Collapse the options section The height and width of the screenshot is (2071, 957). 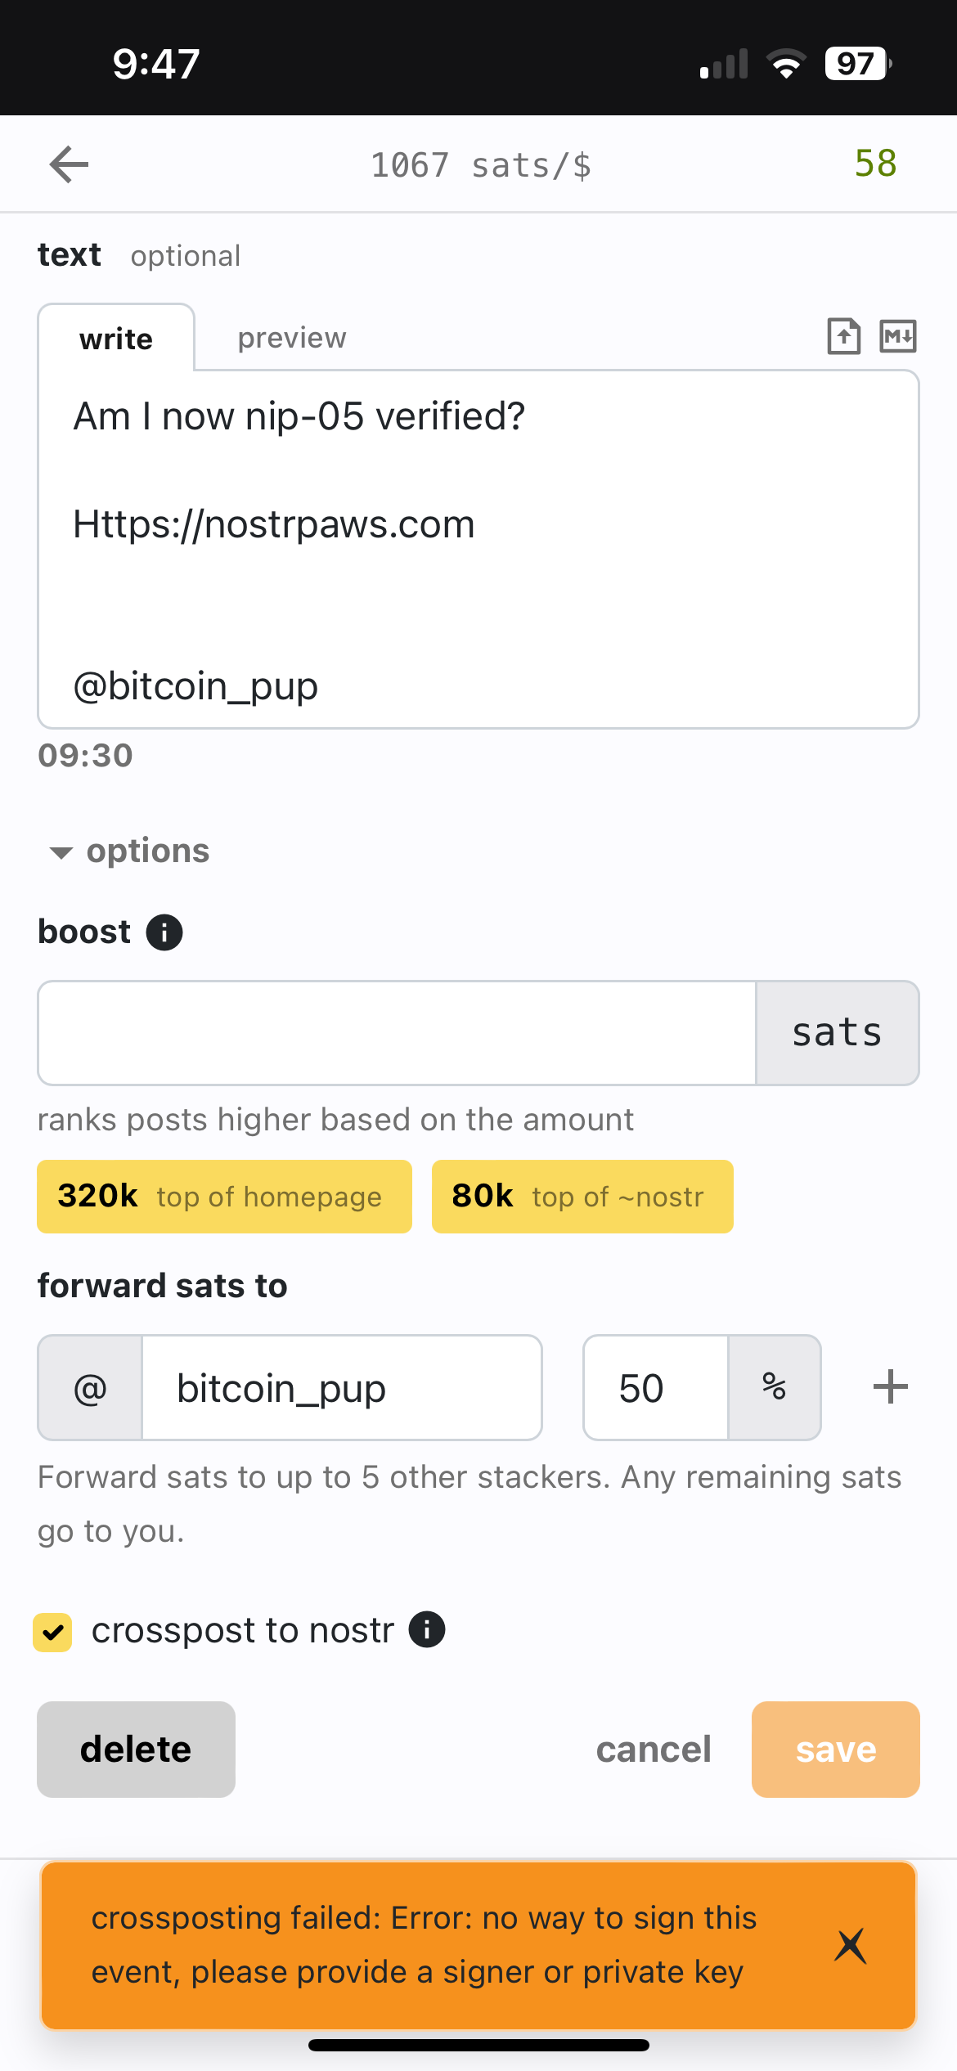click(x=129, y=851)
